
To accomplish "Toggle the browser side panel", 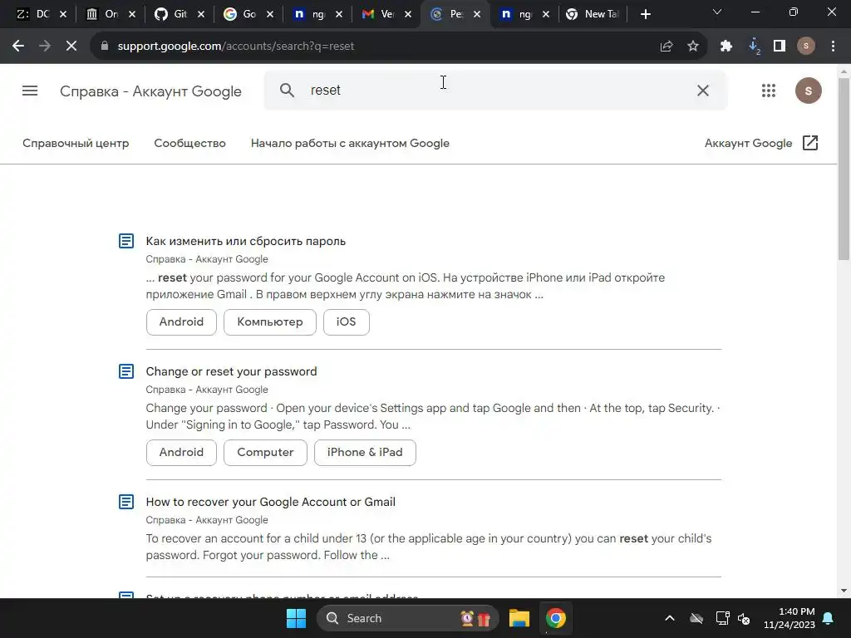I will (780, 47).
